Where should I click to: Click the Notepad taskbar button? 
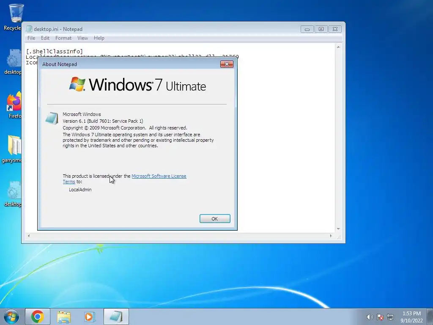pyautogui.click(x=116, y=317)
